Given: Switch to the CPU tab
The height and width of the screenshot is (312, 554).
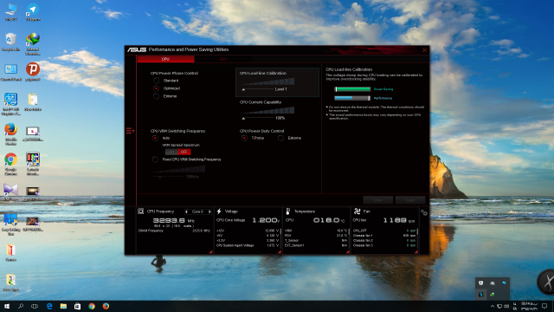Looking at the screenshot, I should (x=165, y=59).
